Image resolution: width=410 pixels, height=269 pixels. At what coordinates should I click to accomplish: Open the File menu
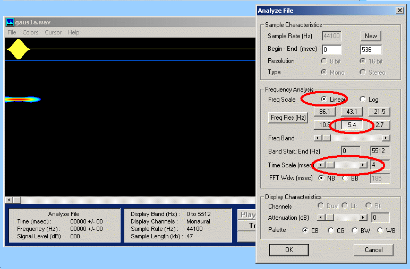click(x=12, y=32)
